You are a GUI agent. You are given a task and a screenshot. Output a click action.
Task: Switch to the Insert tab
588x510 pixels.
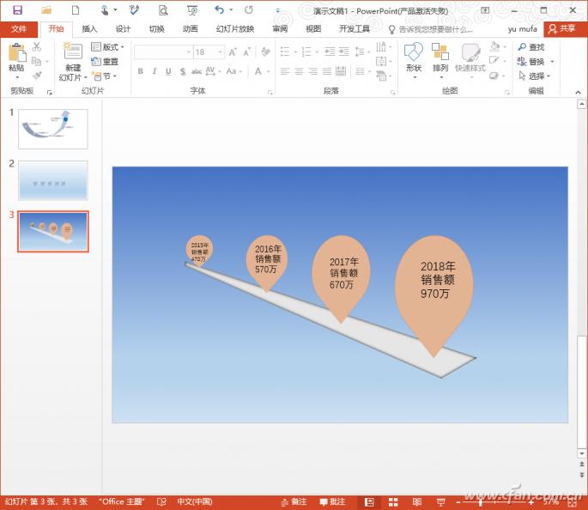(89, 29)
